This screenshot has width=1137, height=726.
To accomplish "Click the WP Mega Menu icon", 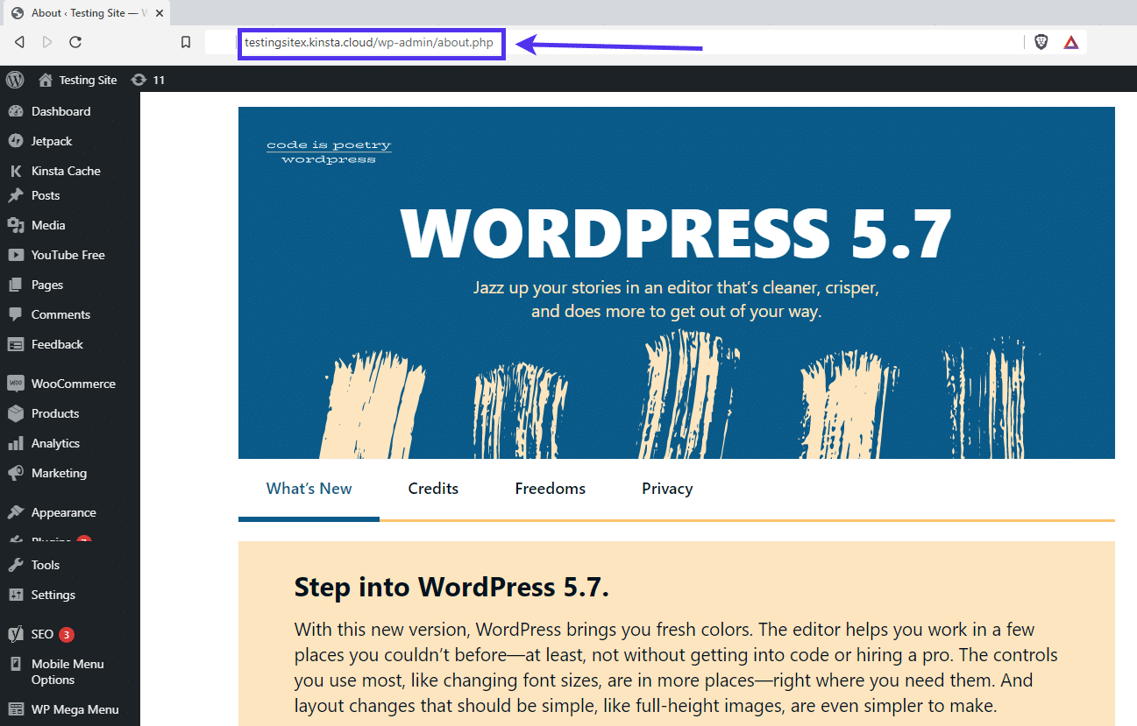I will click(x=15, y=709).
